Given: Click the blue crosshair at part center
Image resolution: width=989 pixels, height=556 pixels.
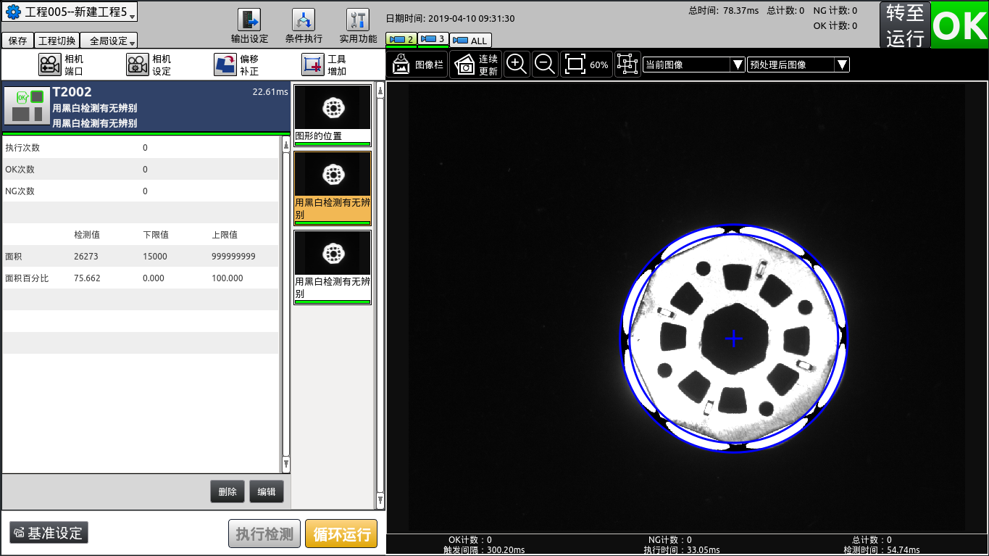Looking at the screenshot, I should click(734, 339).
